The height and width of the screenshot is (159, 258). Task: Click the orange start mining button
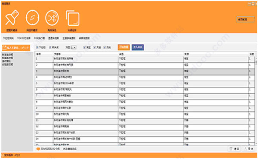point(124,47)
